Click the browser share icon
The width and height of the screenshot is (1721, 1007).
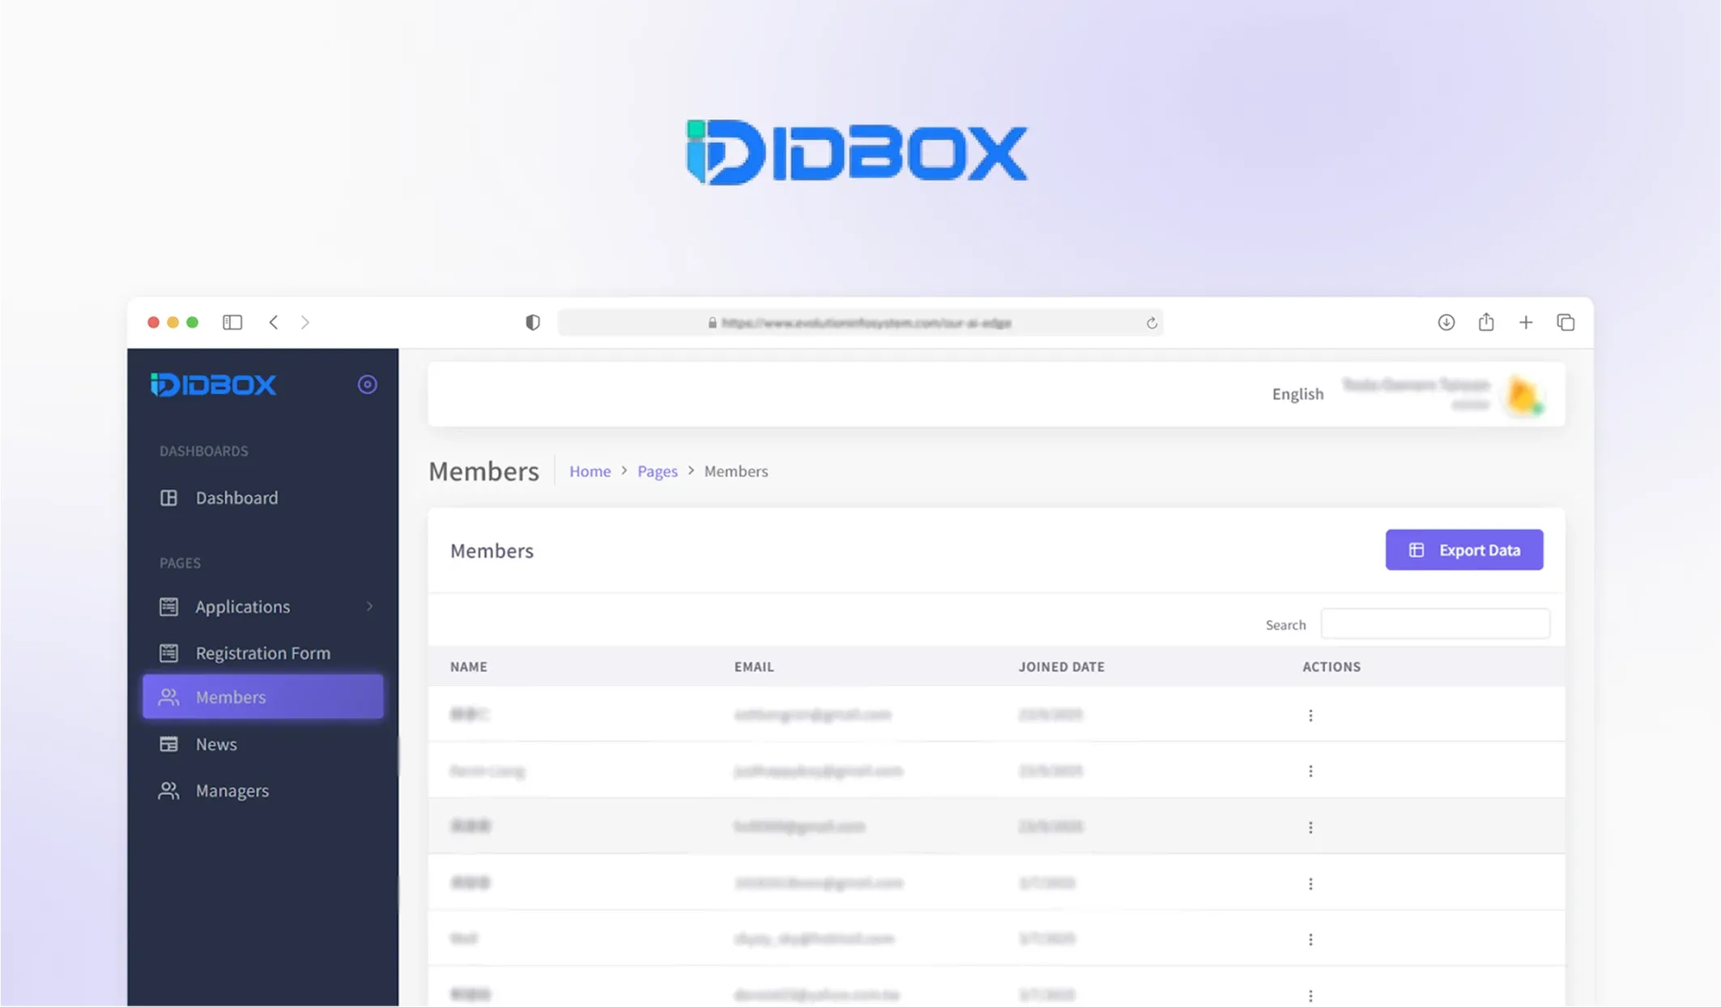tap(1485, 322)
